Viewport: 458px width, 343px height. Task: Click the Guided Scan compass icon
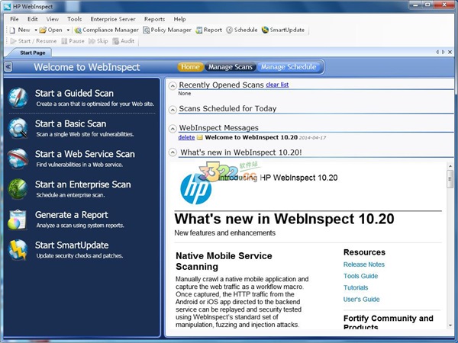(18, 98)
